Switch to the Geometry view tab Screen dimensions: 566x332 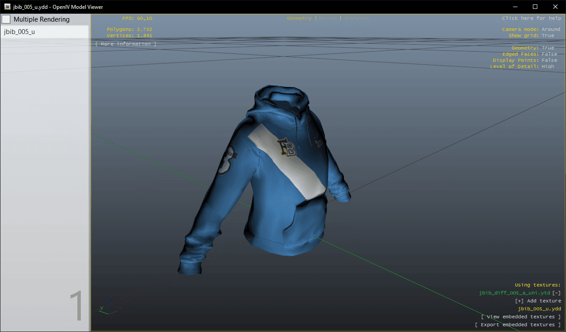299,19
